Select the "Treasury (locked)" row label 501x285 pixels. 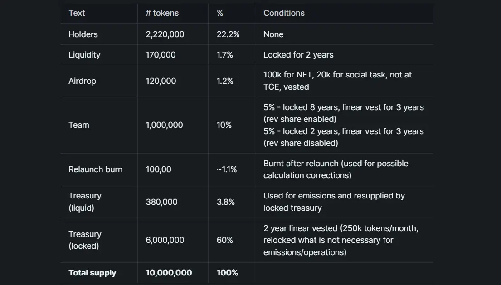pos(85,240)
